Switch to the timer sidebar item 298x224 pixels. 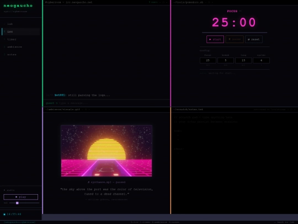point(21,39)
